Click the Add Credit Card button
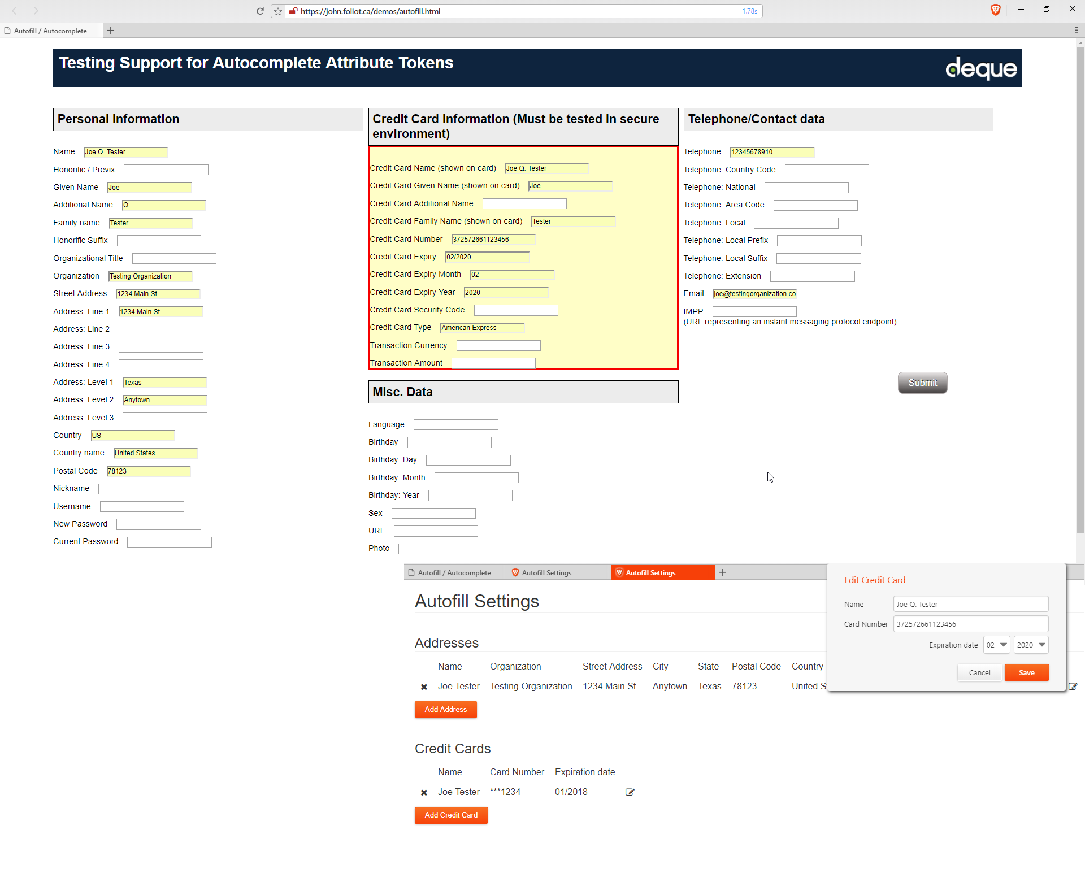The height and width of the screenshot is (873, 1085). pos(451,815)
